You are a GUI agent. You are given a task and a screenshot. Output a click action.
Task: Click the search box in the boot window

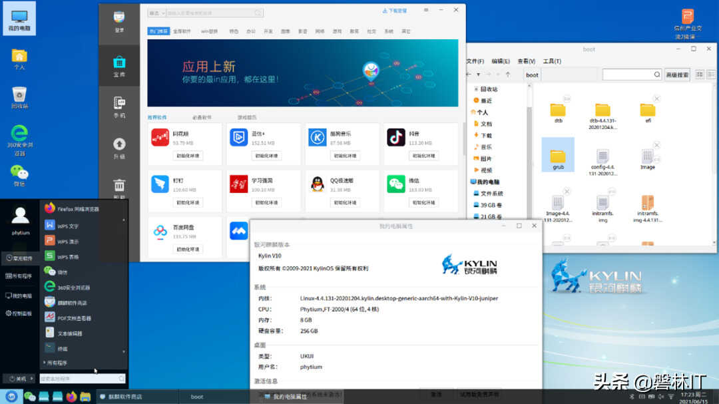coord(631,75)
